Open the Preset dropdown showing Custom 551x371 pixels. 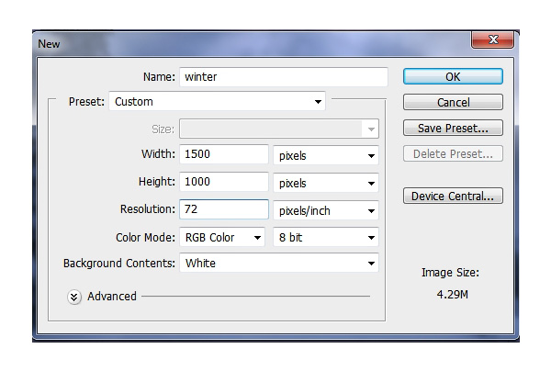pos(217,102)
